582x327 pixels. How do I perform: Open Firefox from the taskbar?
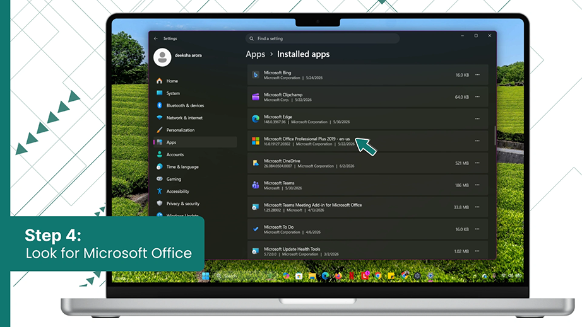click(x=338, y=276)
